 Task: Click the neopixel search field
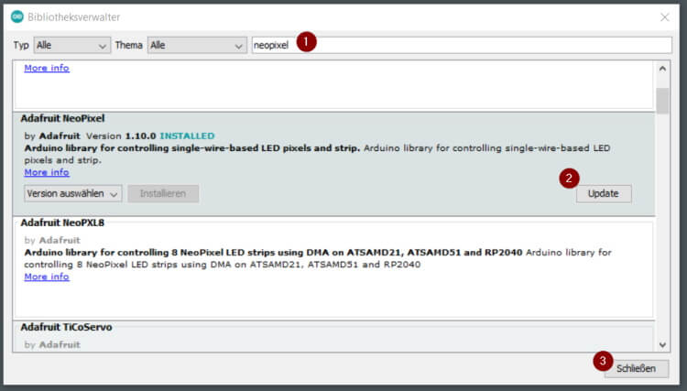462,45
